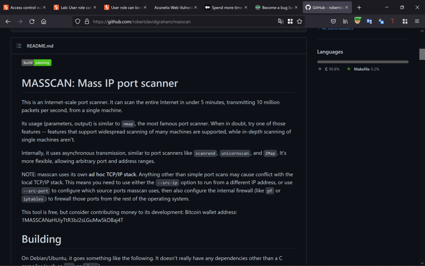The image size is (425, 266).
Task: Click the 'MASSCAN: Mass IP port scanner' heading
Action: [x=100, y=83]
